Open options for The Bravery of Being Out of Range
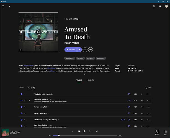This screenshot has width=170, height=138. click(148, 120)
